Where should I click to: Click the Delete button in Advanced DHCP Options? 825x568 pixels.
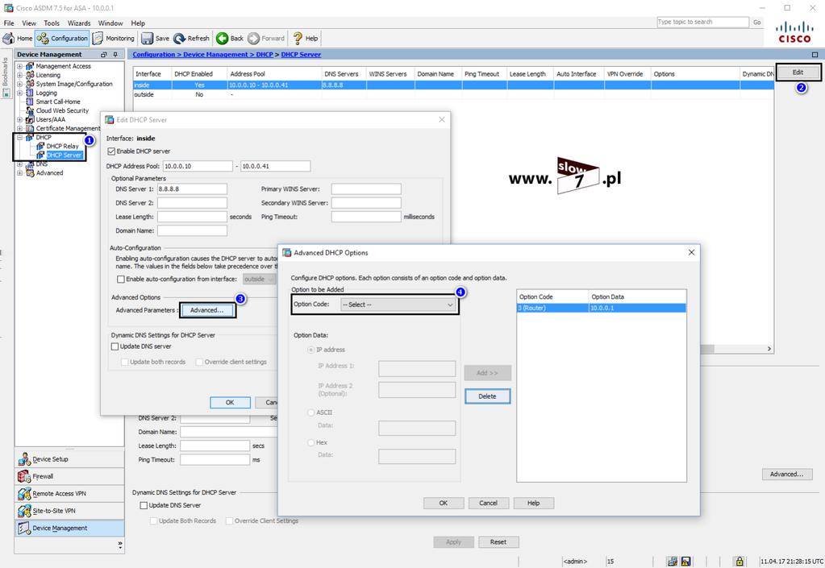pos(487,396)
